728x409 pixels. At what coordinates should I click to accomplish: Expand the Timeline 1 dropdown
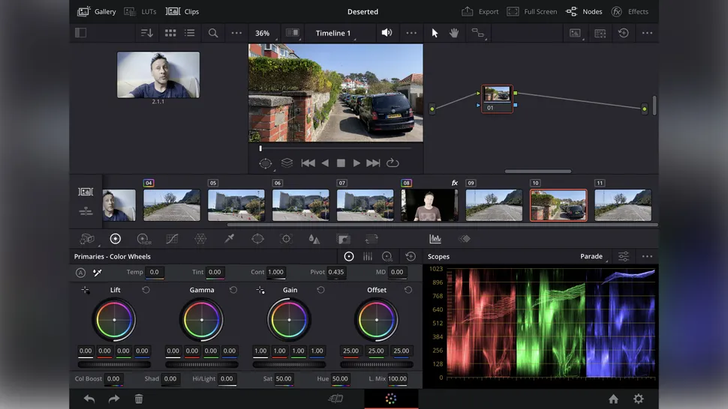(335, 33)
